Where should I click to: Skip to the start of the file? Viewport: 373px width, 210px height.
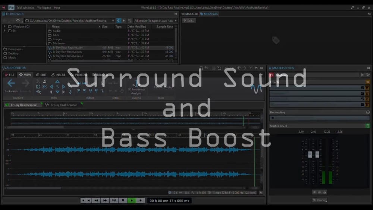[x=83, y=200]
